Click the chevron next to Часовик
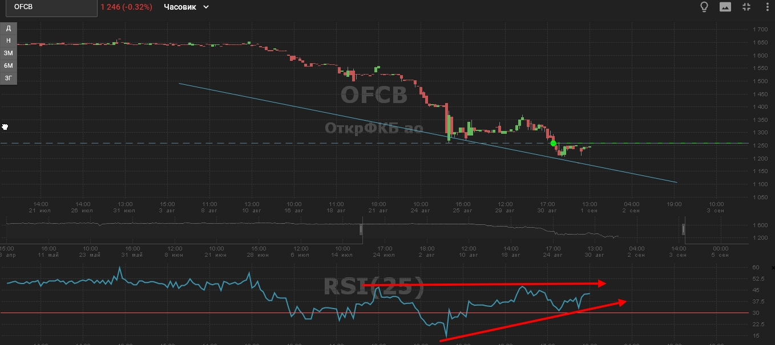The width and height of the screenshot is (775, 345). point(206,7)
